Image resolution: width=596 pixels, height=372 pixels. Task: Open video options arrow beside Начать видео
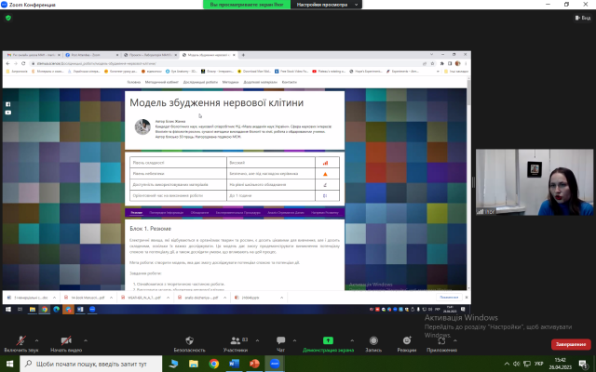[86, 340]
